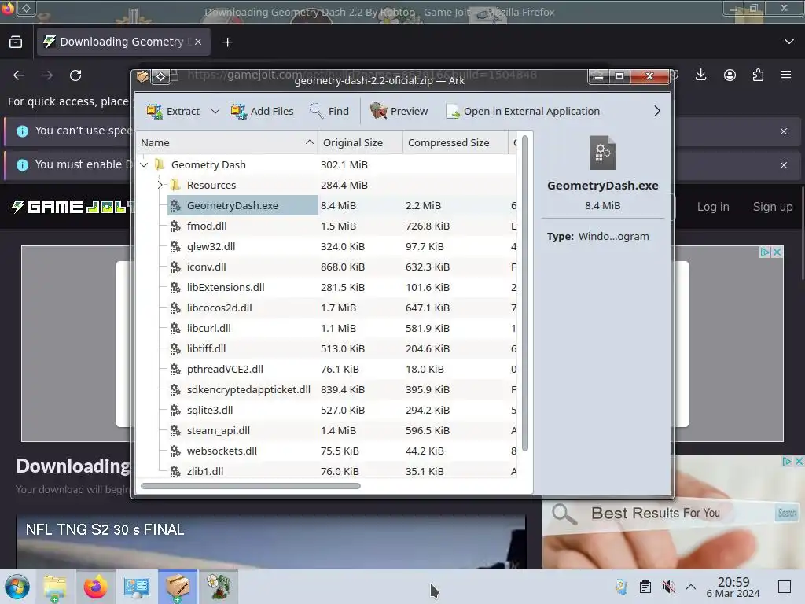805x604 pixels.
Task: Sort by the Compressed Size column header
Action: tap(456, 143)
